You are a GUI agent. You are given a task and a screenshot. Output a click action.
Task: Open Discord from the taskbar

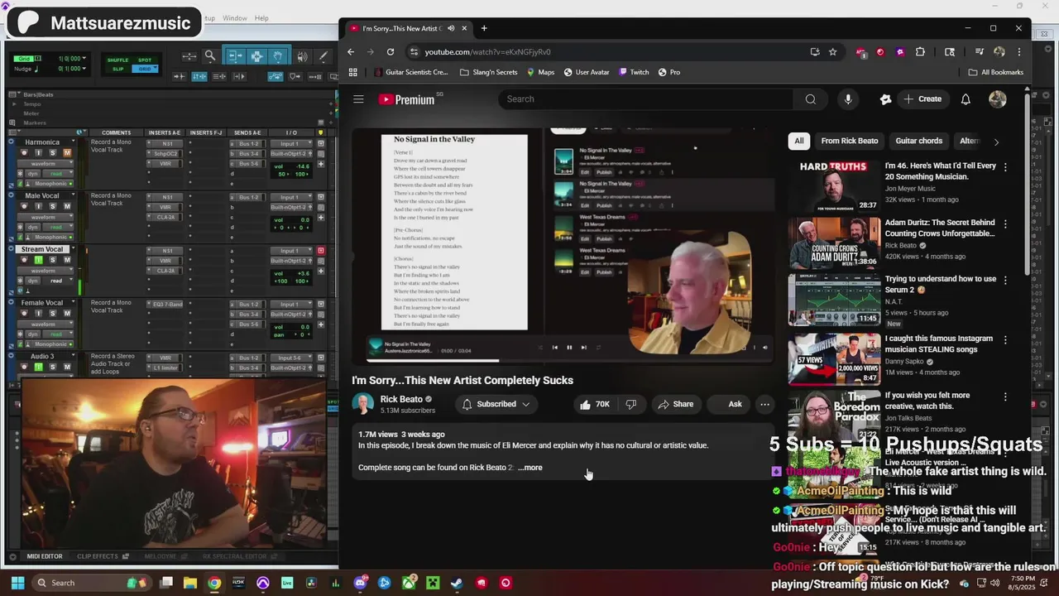pyautogui.click(x=360, y=583)
